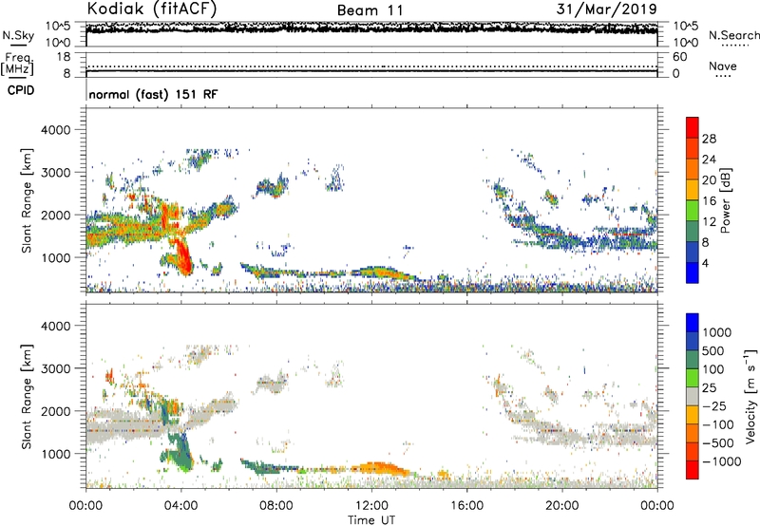Click the date '31/Mar/2019'
This screenshot has height=526, width=760.
(x=606, y=9)
